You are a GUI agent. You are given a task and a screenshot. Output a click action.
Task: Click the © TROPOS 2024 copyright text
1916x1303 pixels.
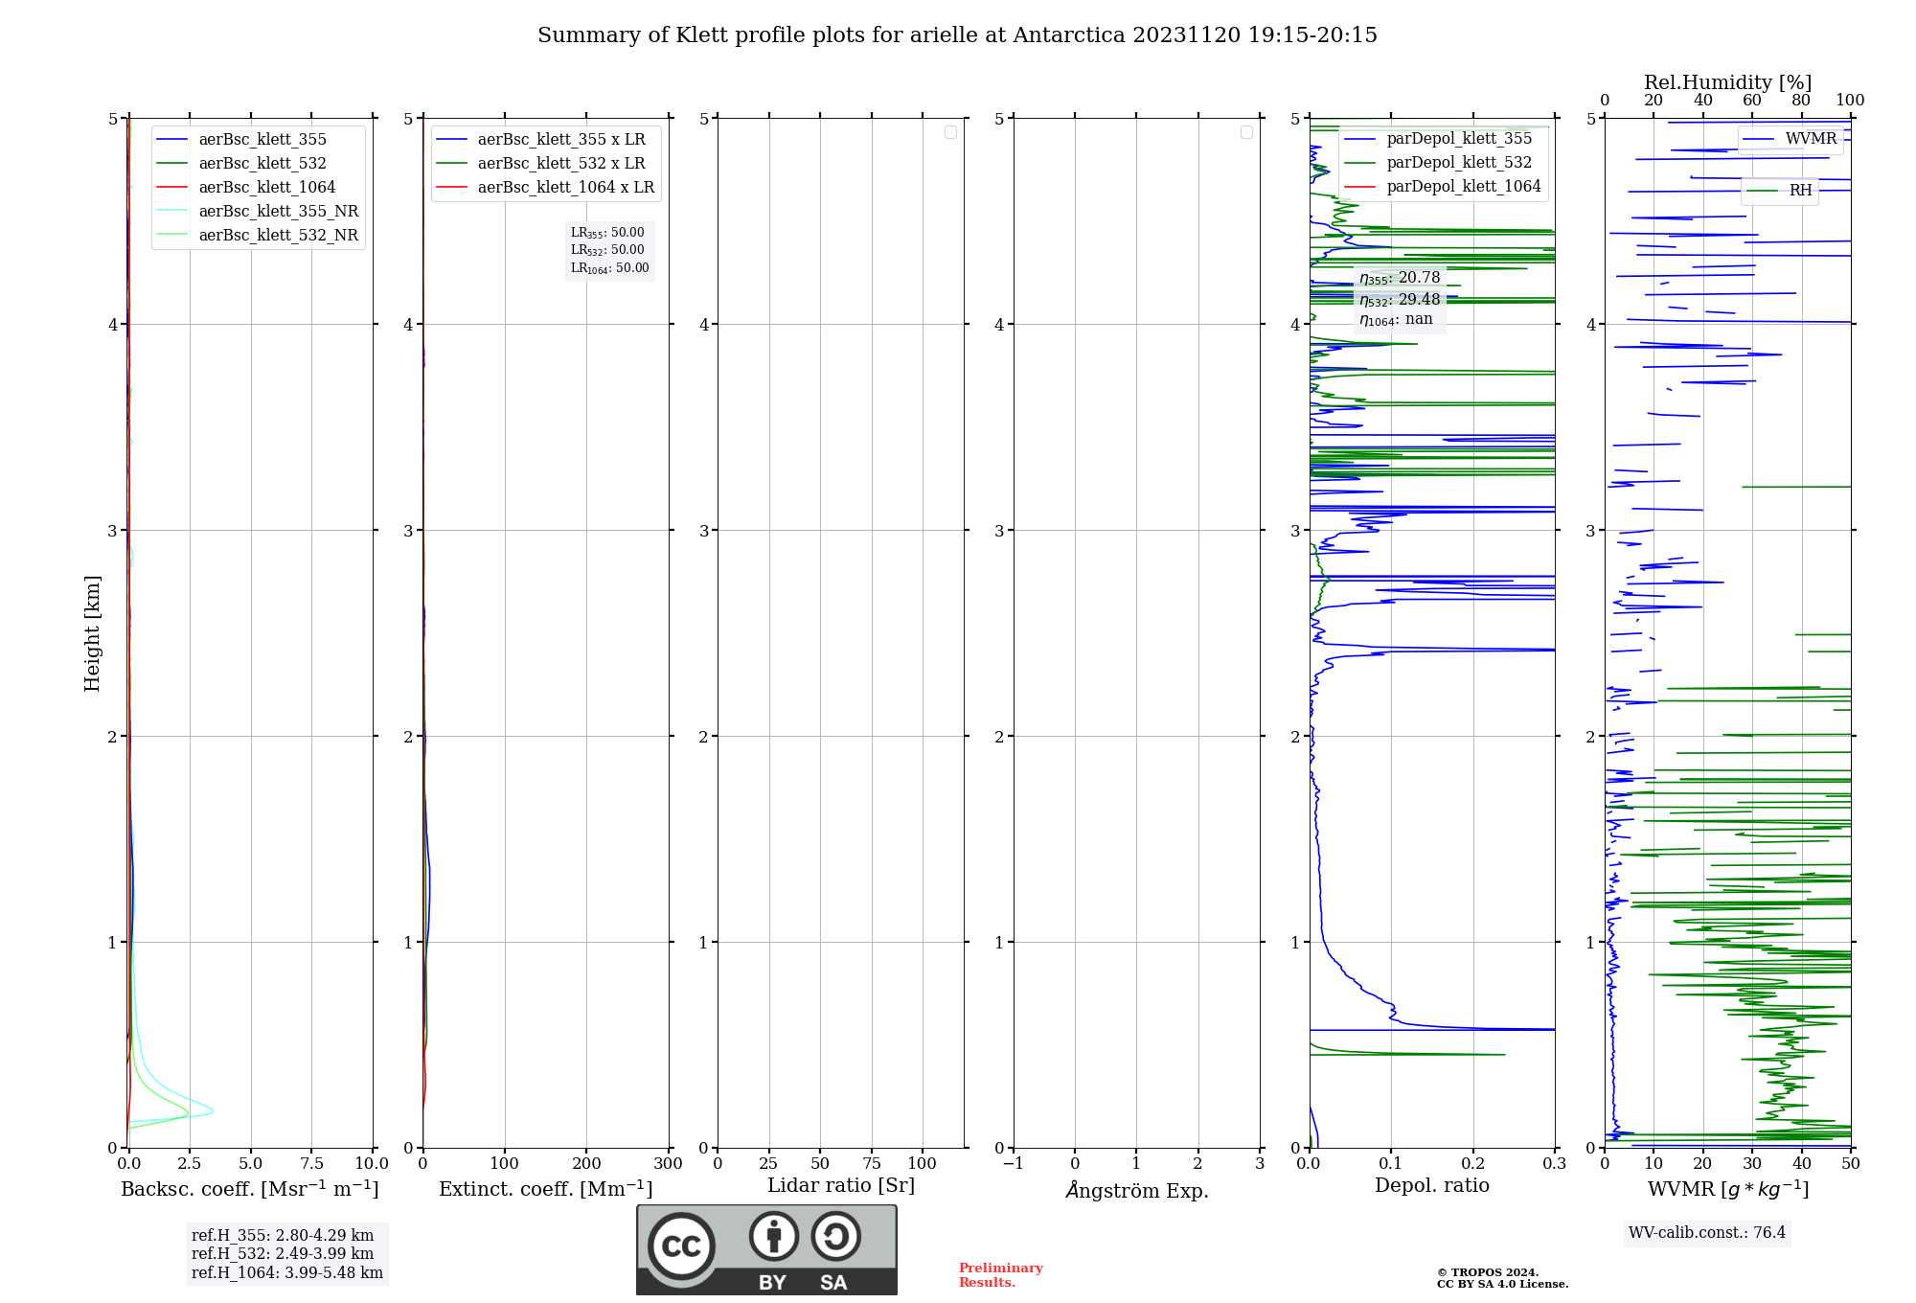(x=1488, y=1272)
